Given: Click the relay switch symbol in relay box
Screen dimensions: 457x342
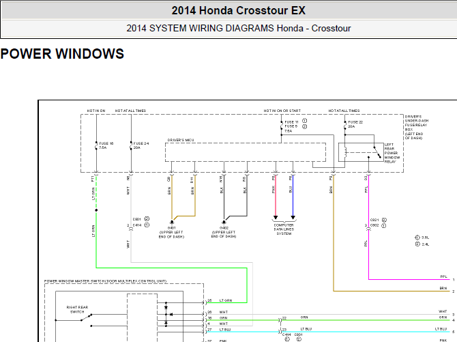Looking at the screenshot, I should (x=377, y=153).
